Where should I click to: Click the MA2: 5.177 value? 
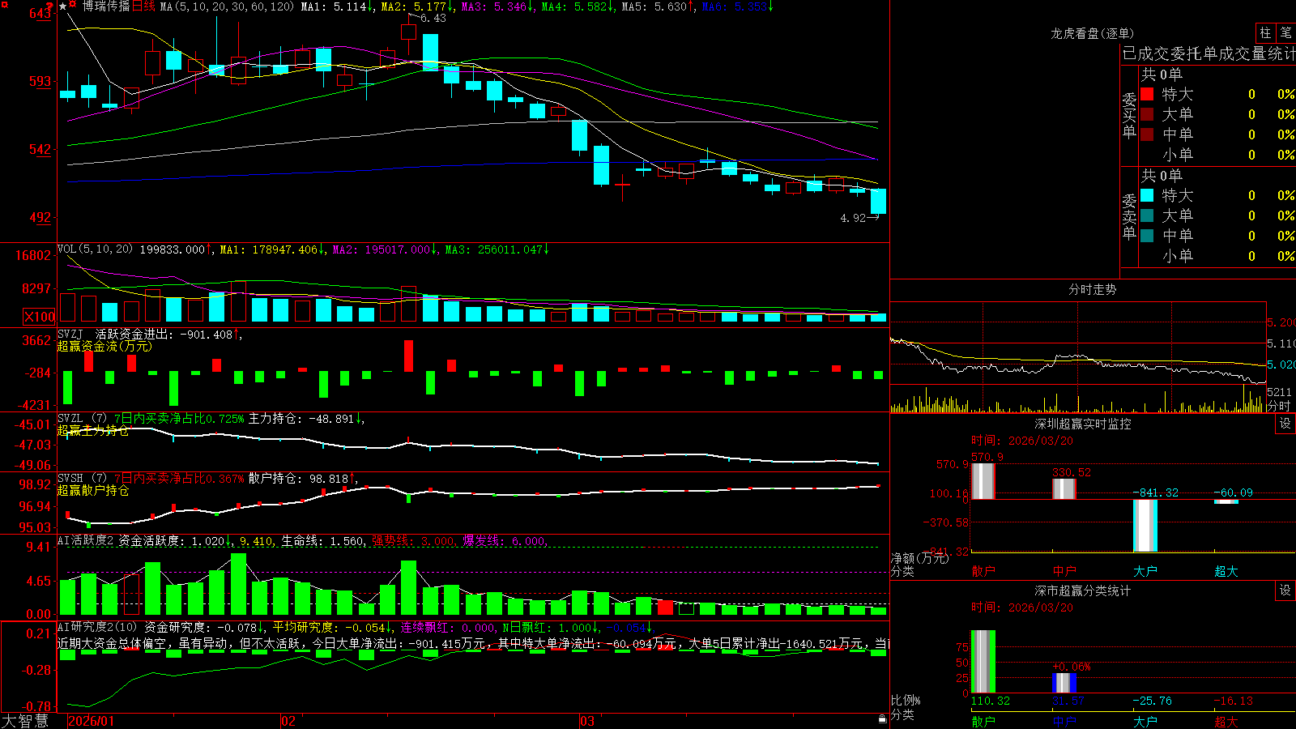(x=416, y=6)
